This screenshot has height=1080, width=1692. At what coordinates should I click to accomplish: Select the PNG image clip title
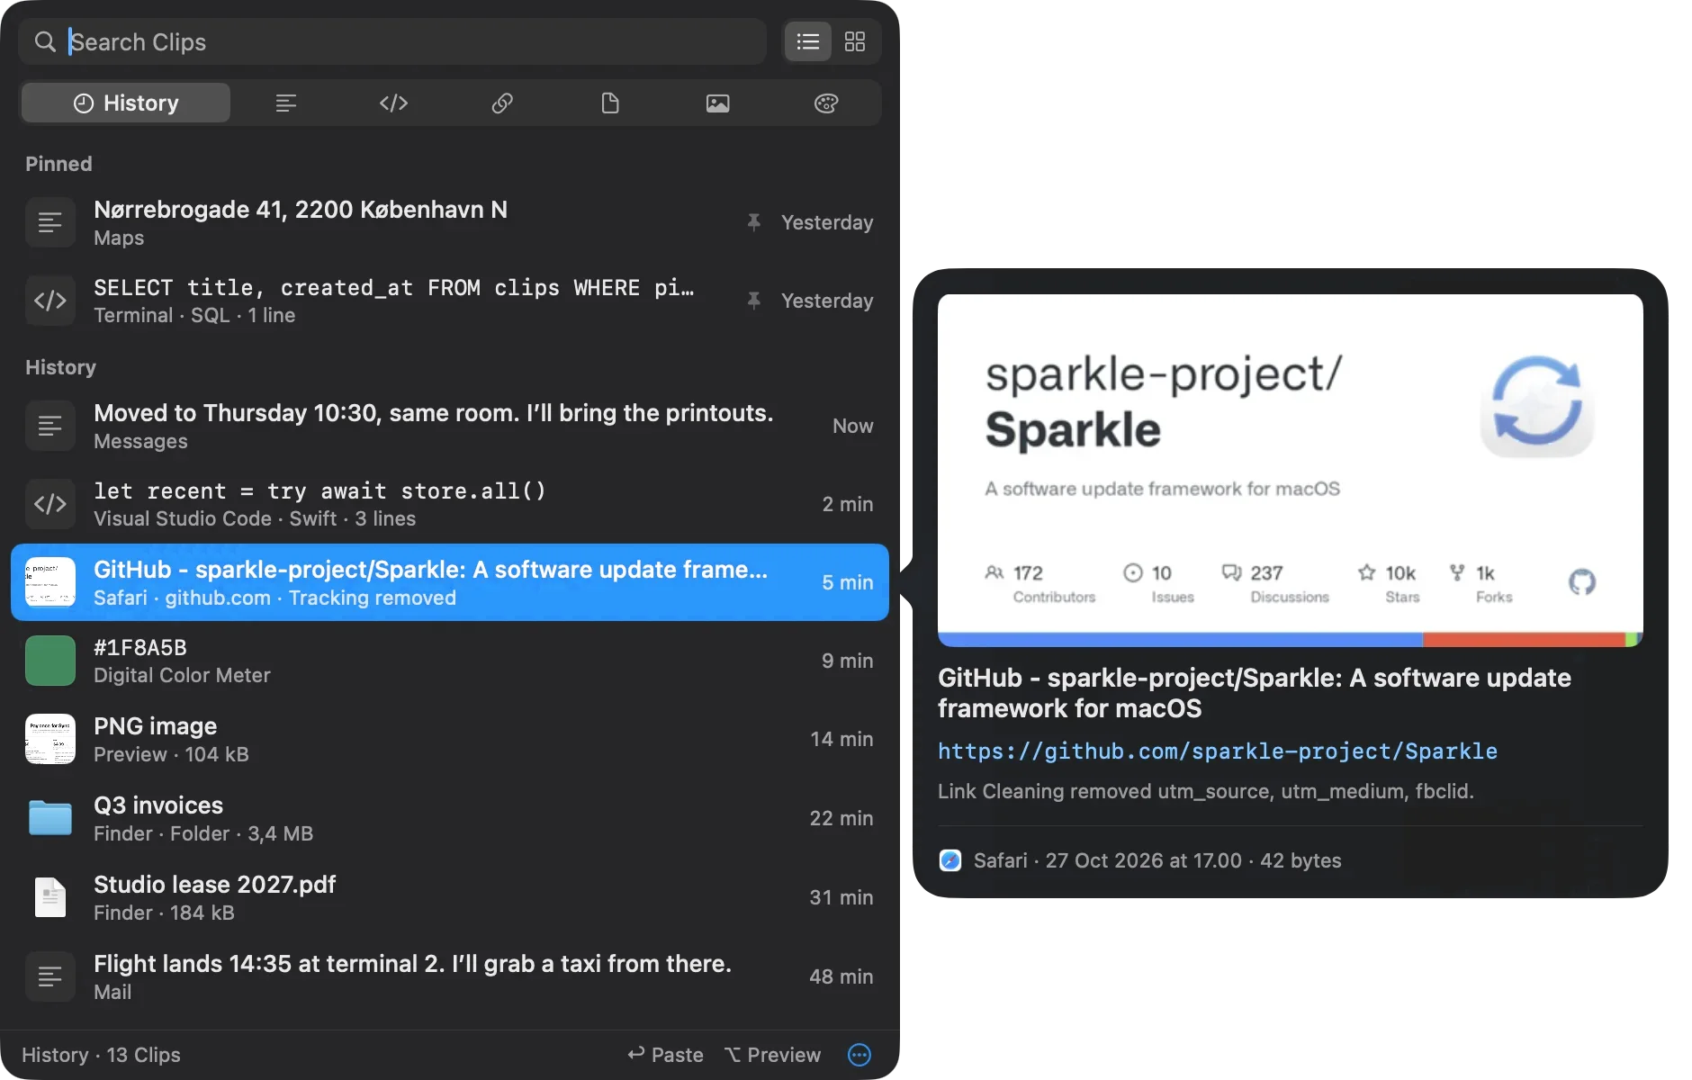155,725
